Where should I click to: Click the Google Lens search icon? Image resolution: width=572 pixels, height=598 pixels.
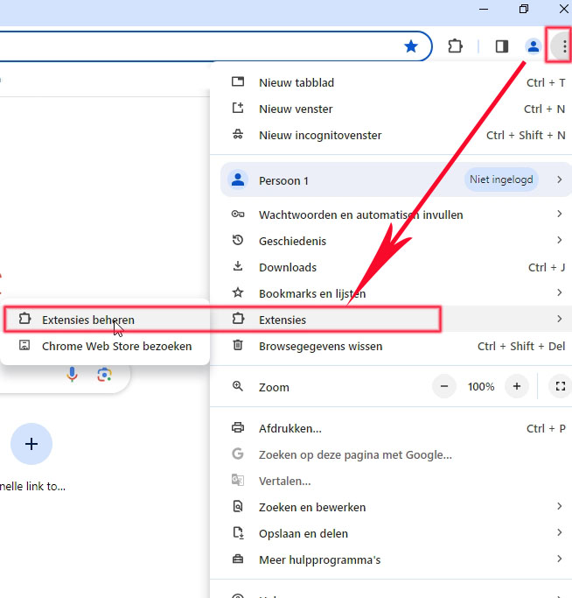pyautogui.click(x=104, y=375)
